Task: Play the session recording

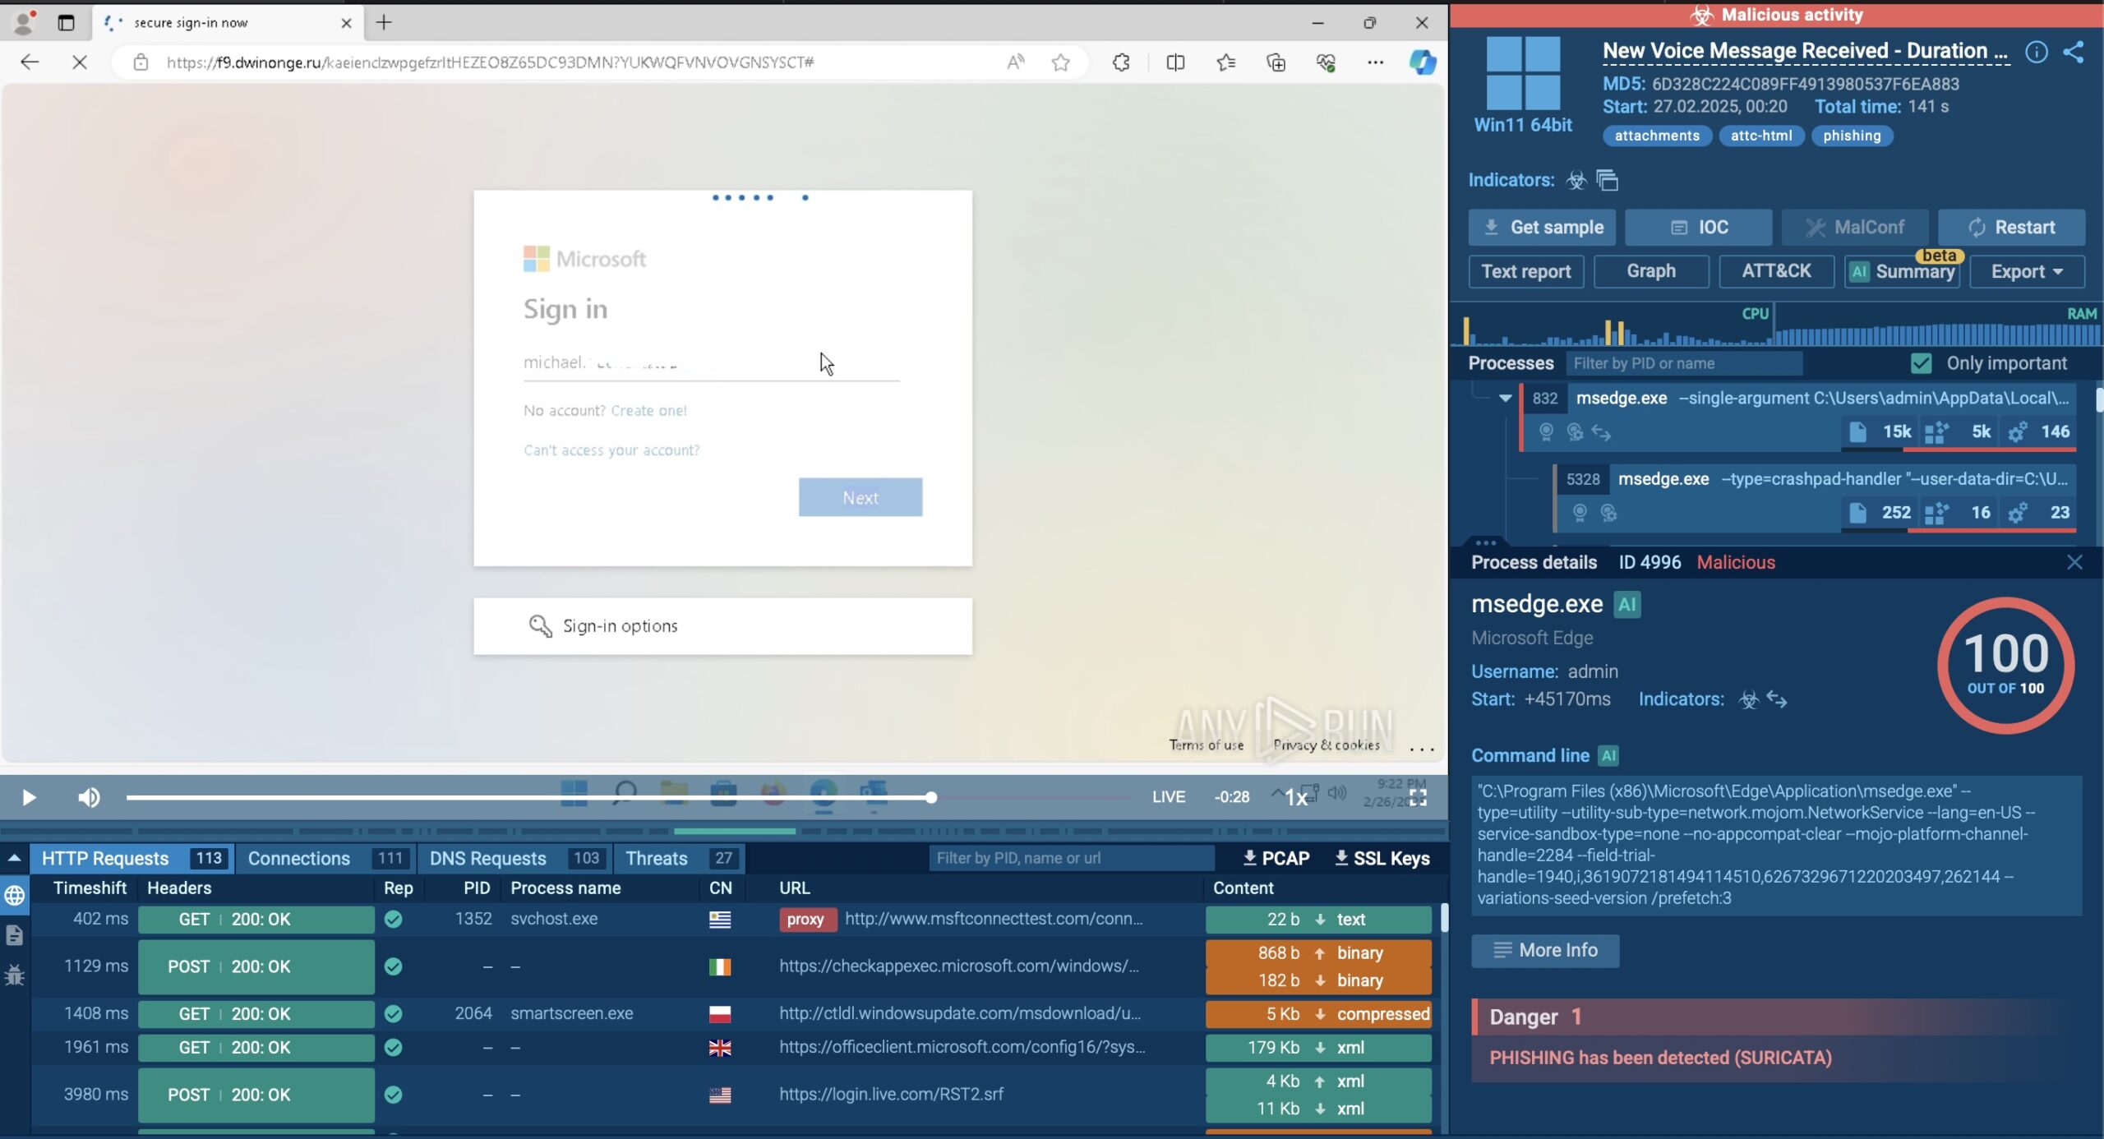Action: click(x=29, y=797)
